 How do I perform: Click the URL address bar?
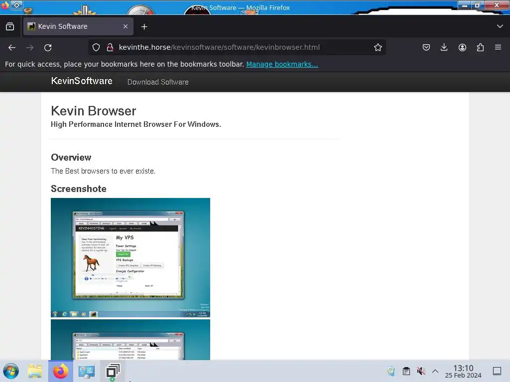point(238,47)
